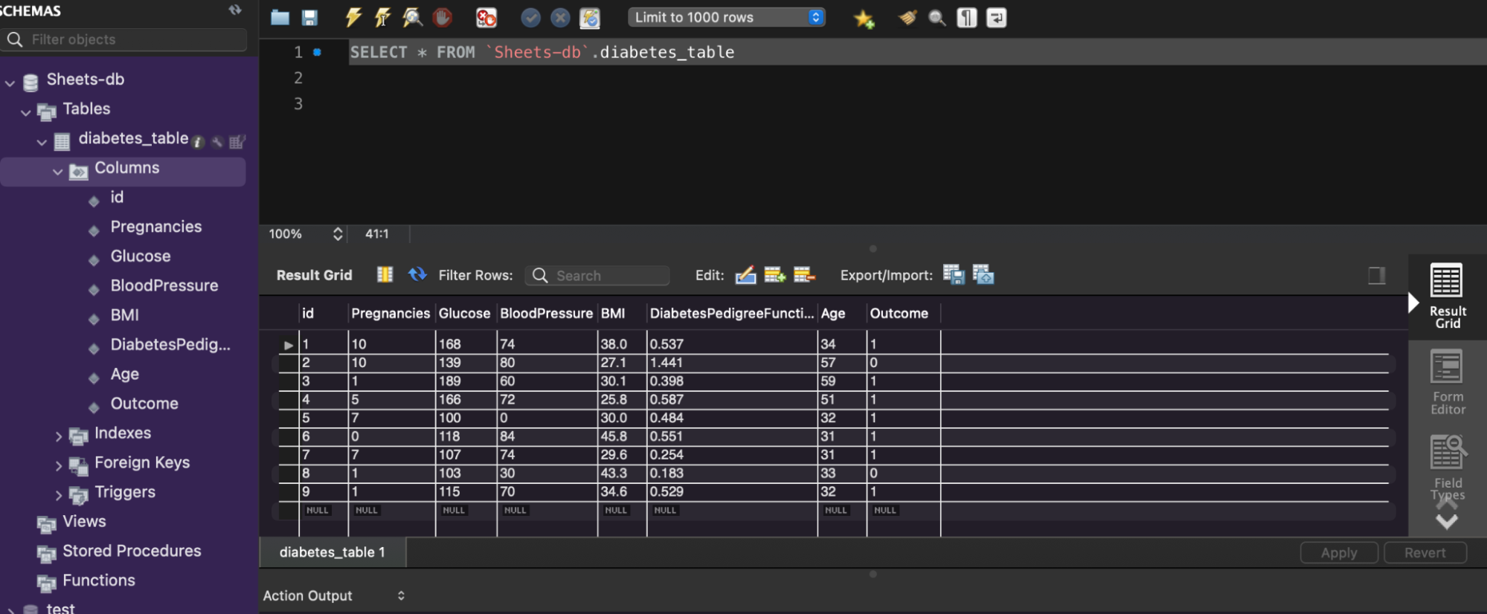
Task: Toggle invisible characters paragraph icon
Action: 966,17
